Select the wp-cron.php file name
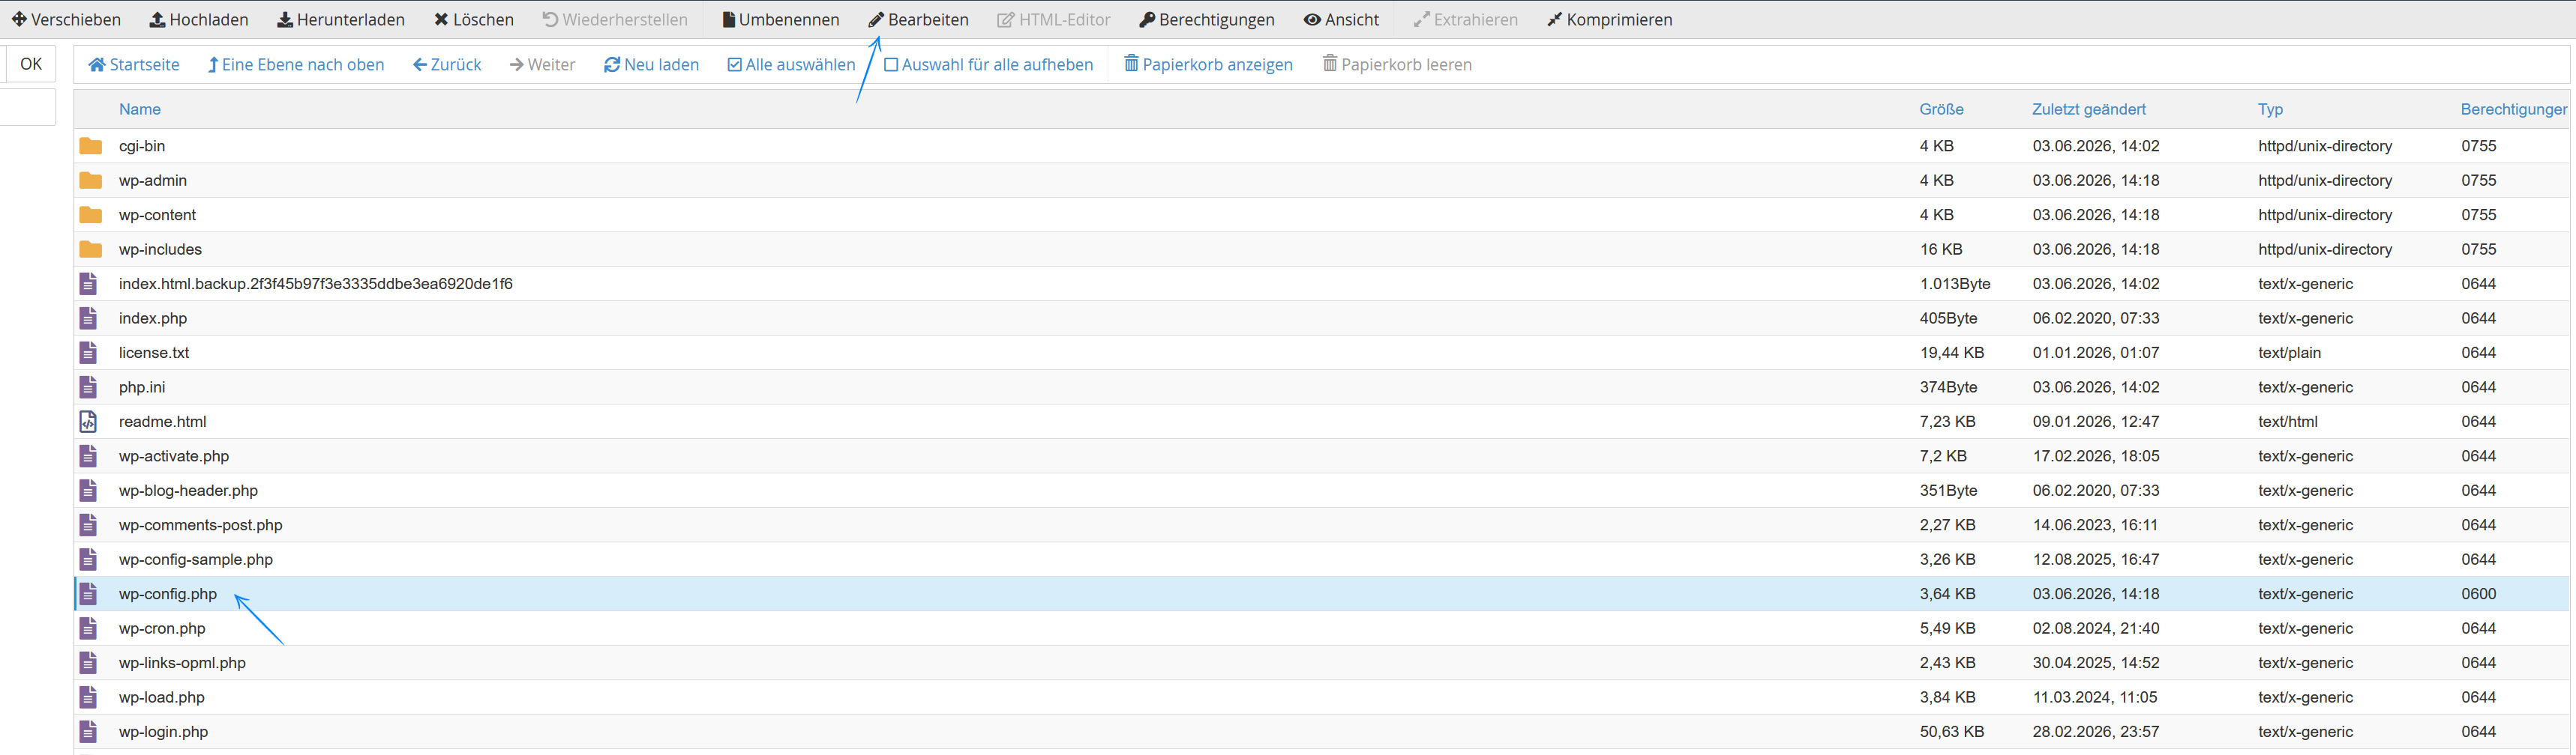 click(162, 628)
